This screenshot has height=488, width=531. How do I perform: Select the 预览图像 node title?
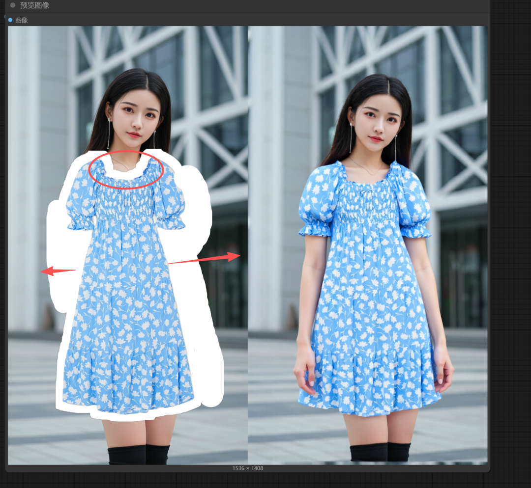34,5
